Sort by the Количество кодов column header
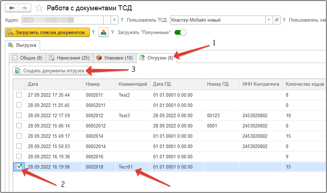The width and height of the screenshot is (327, 193). (305, 84)
